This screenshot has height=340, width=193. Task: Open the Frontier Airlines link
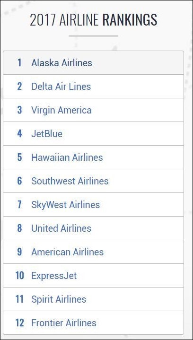coord(64,323)
